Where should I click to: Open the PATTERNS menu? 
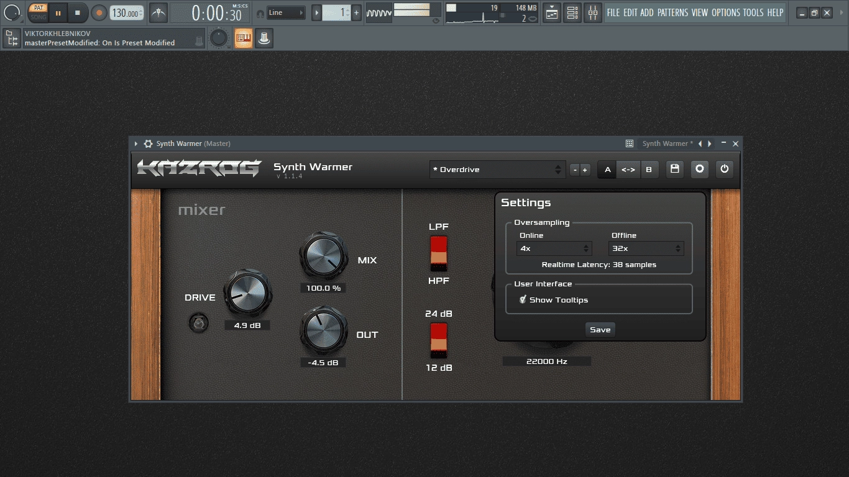click(x=672, y=12)
